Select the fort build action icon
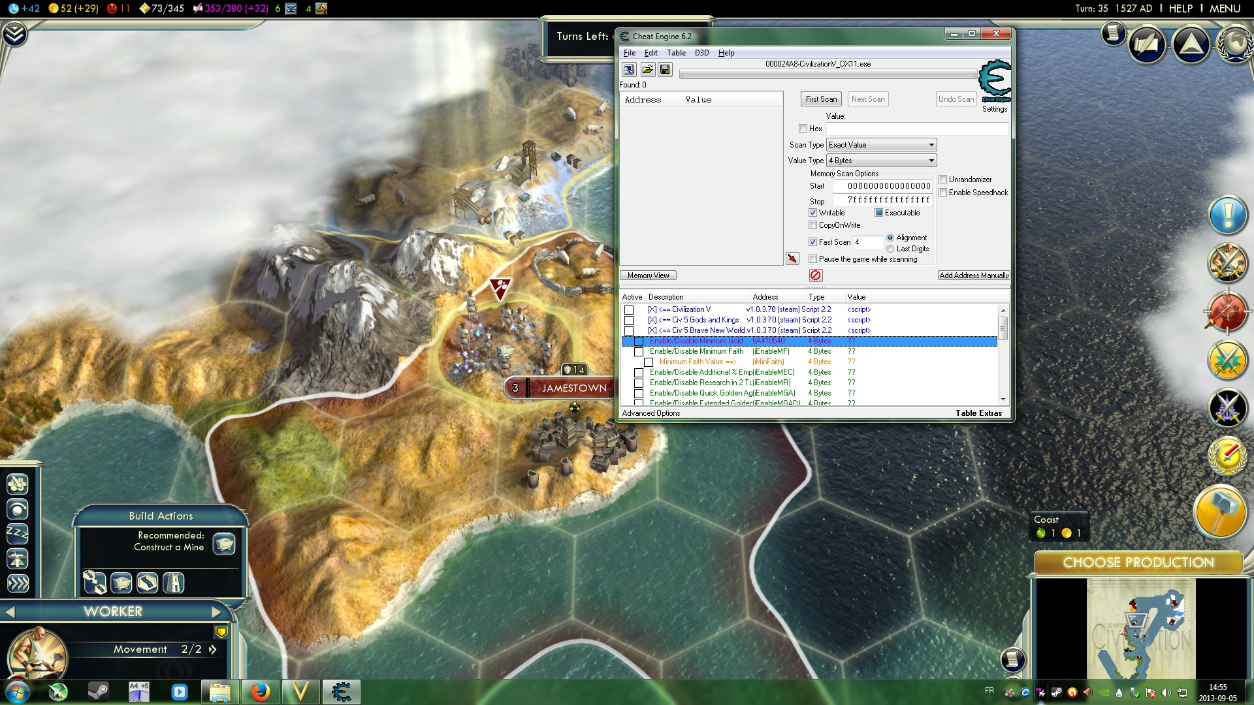 click(x=173, y=583)
